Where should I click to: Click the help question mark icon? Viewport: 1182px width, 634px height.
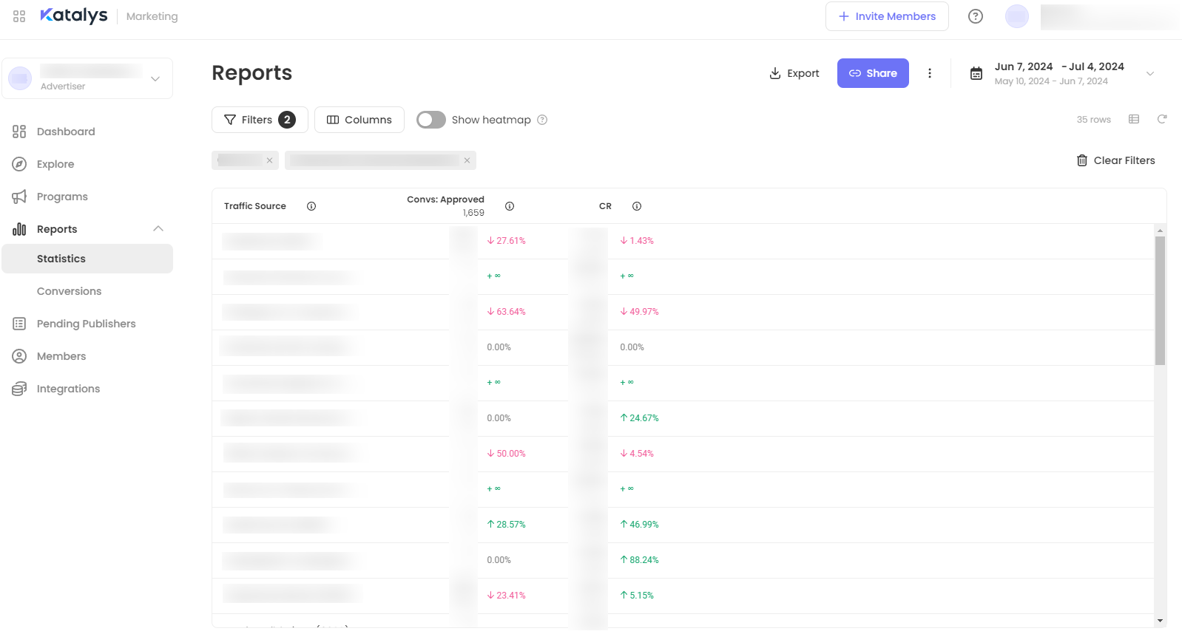(976, 16)
